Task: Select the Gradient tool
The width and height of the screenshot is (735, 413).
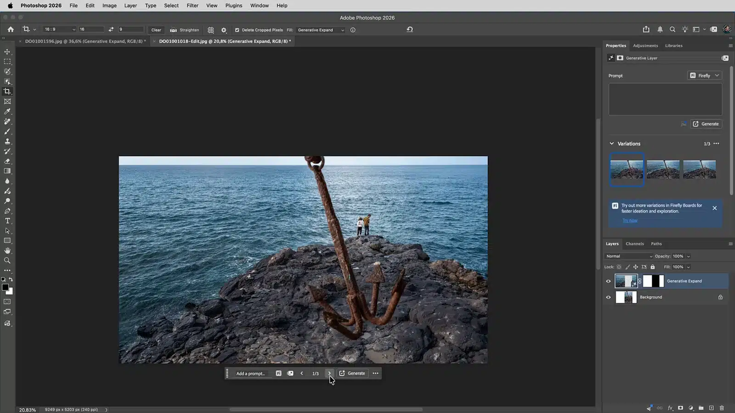Action: coord(7,171)
